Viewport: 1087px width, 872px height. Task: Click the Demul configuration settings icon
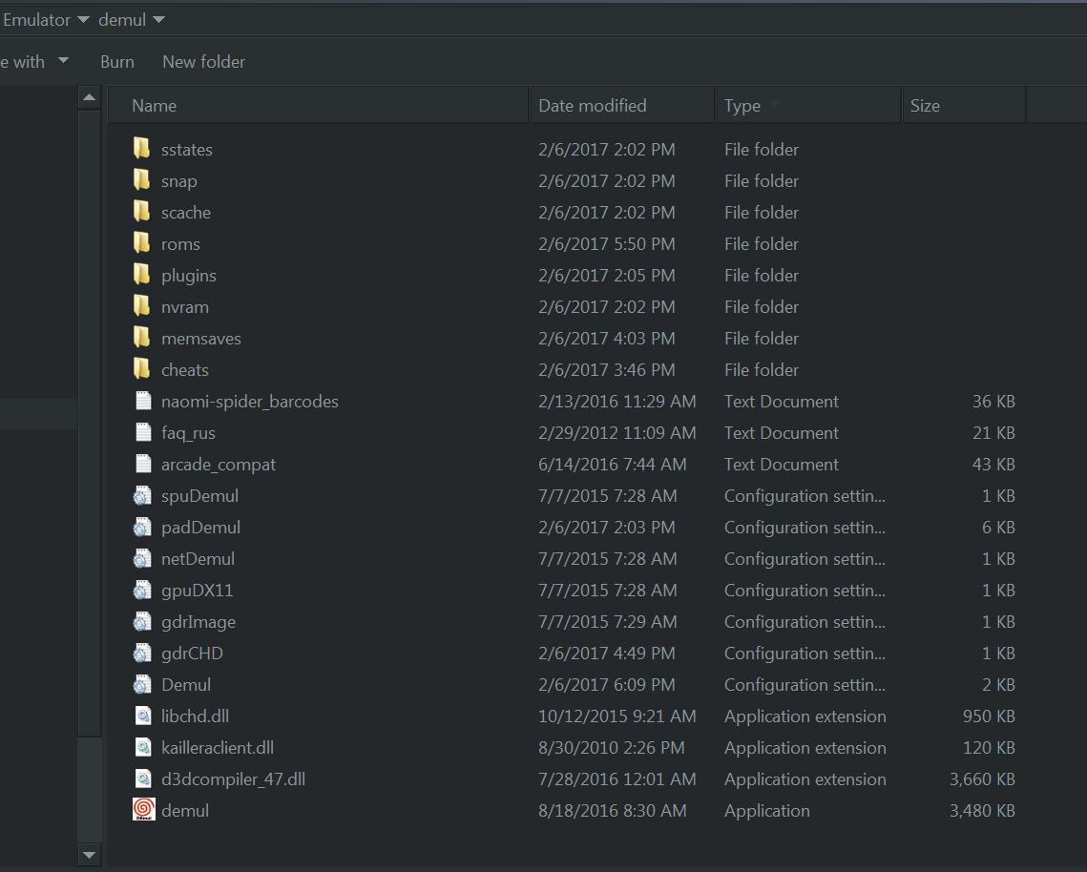point(142,685)
